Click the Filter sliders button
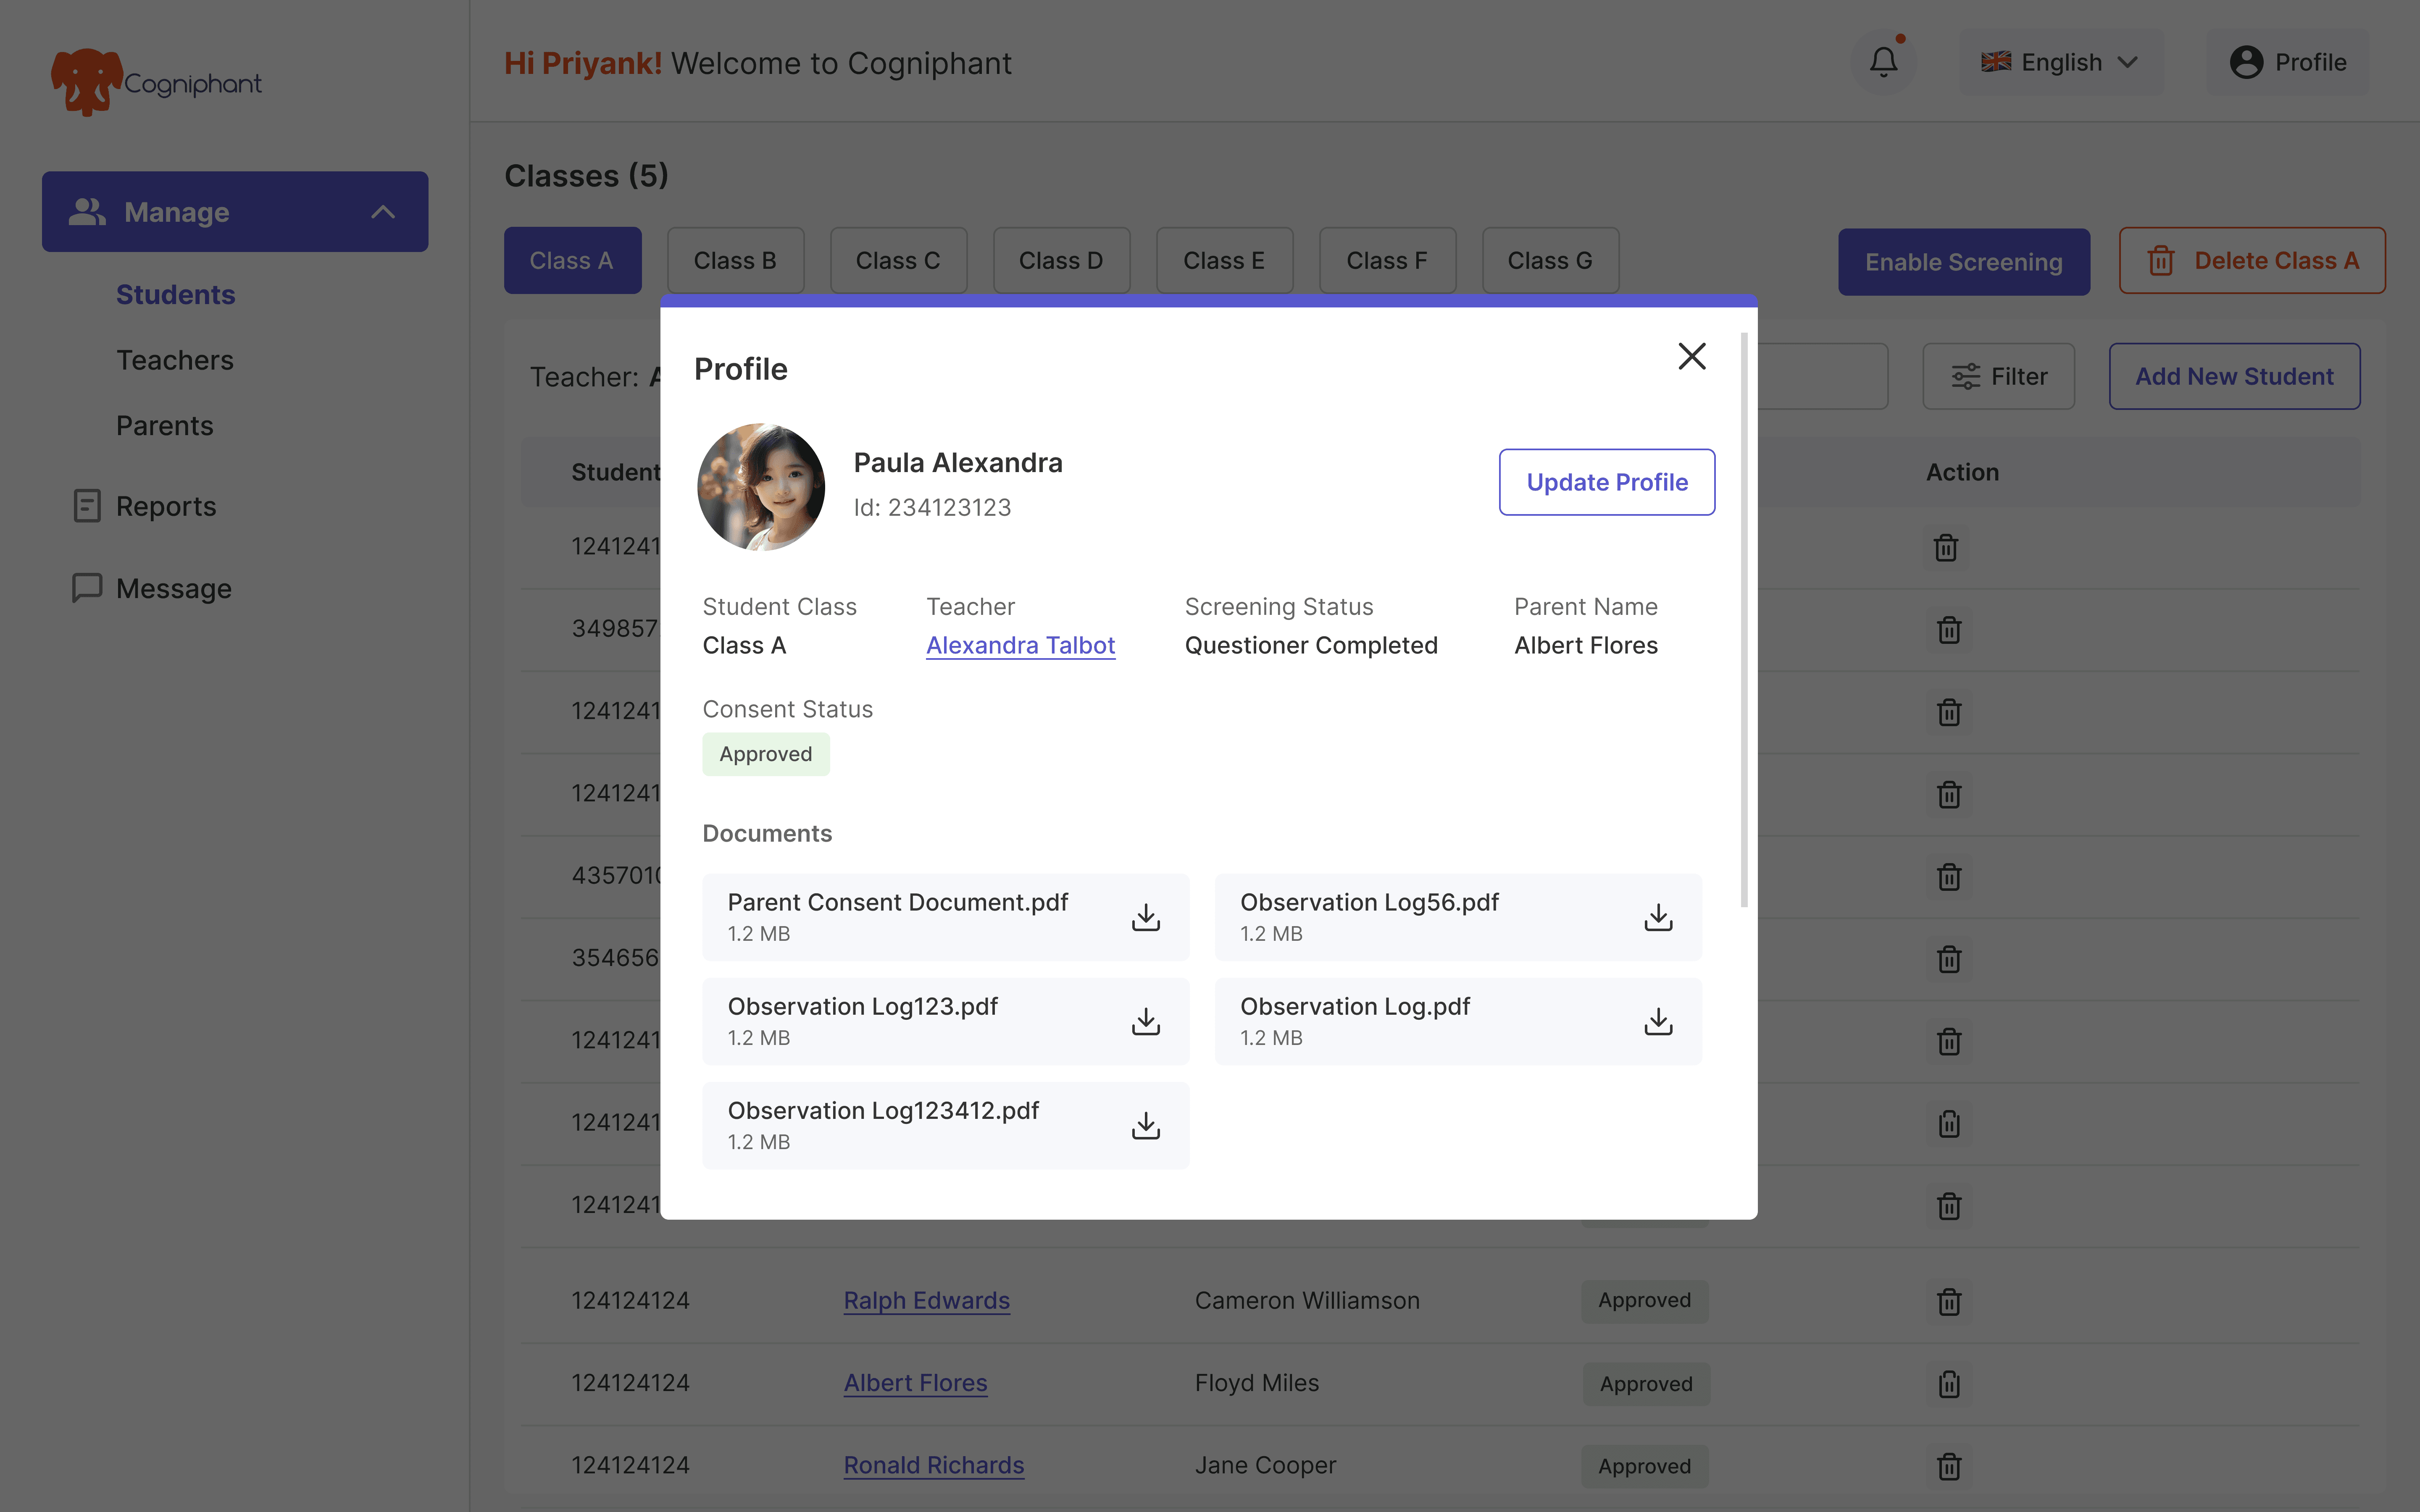The width and height of the screenshot is (2420, 1512). pos(1998,376)
